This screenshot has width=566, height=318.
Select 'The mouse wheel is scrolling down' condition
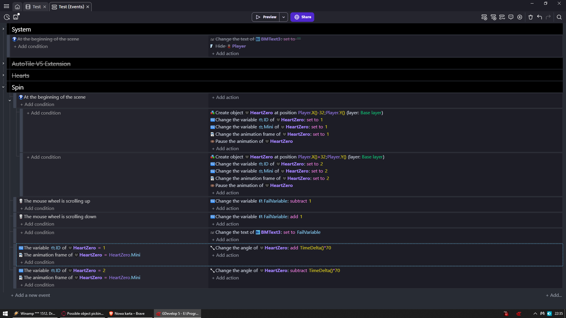[57, 217]
